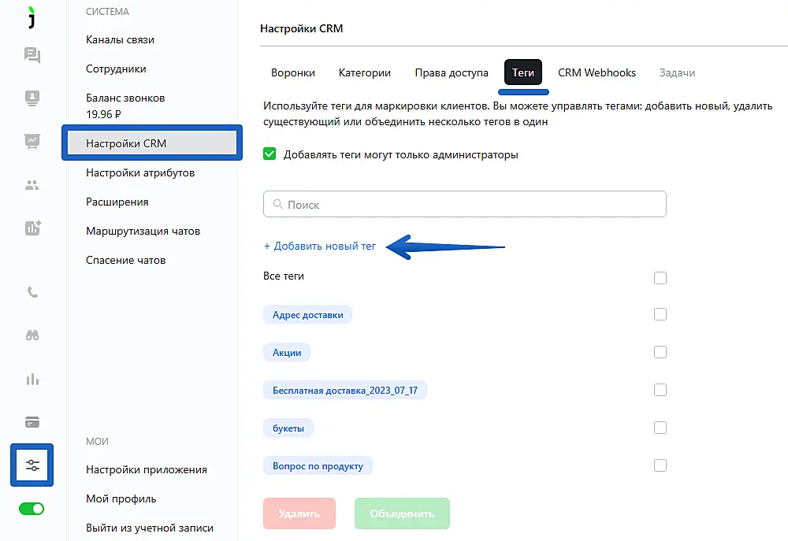Image resolution: width=788 pixels, height=541 pixels.
Task: Check the 'Все теги' select-all checkbox
Action: (660, 277)
